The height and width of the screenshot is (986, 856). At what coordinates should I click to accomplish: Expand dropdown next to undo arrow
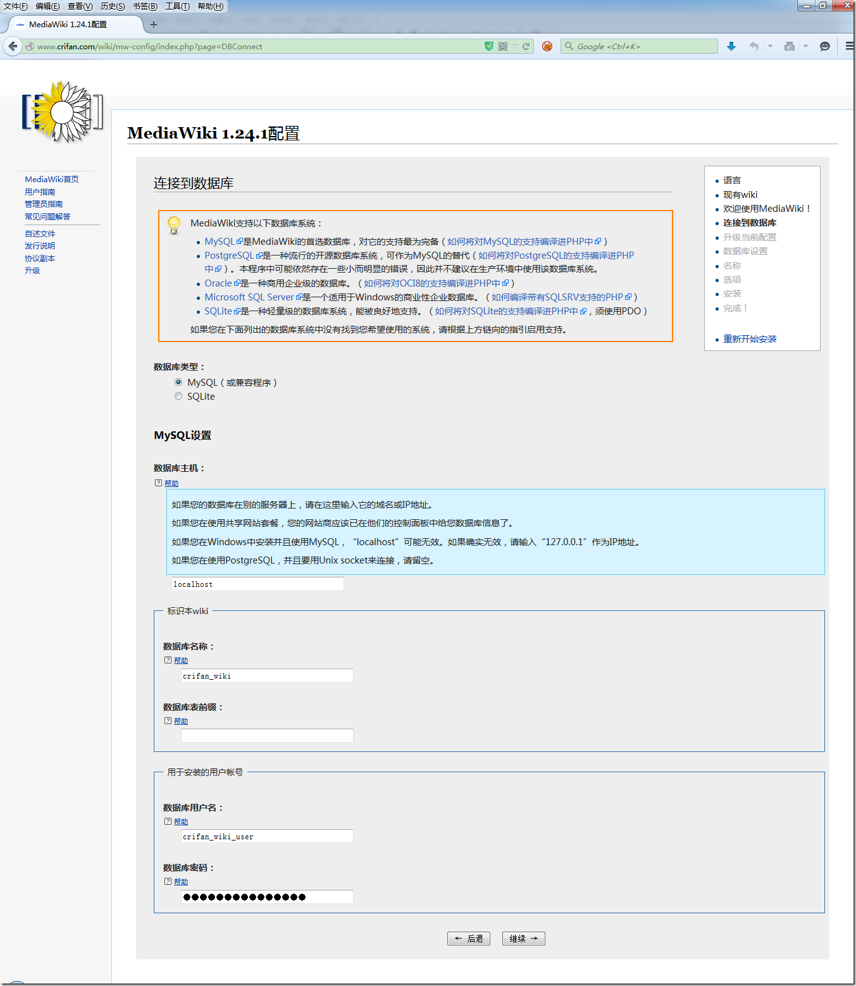point(770,46)
